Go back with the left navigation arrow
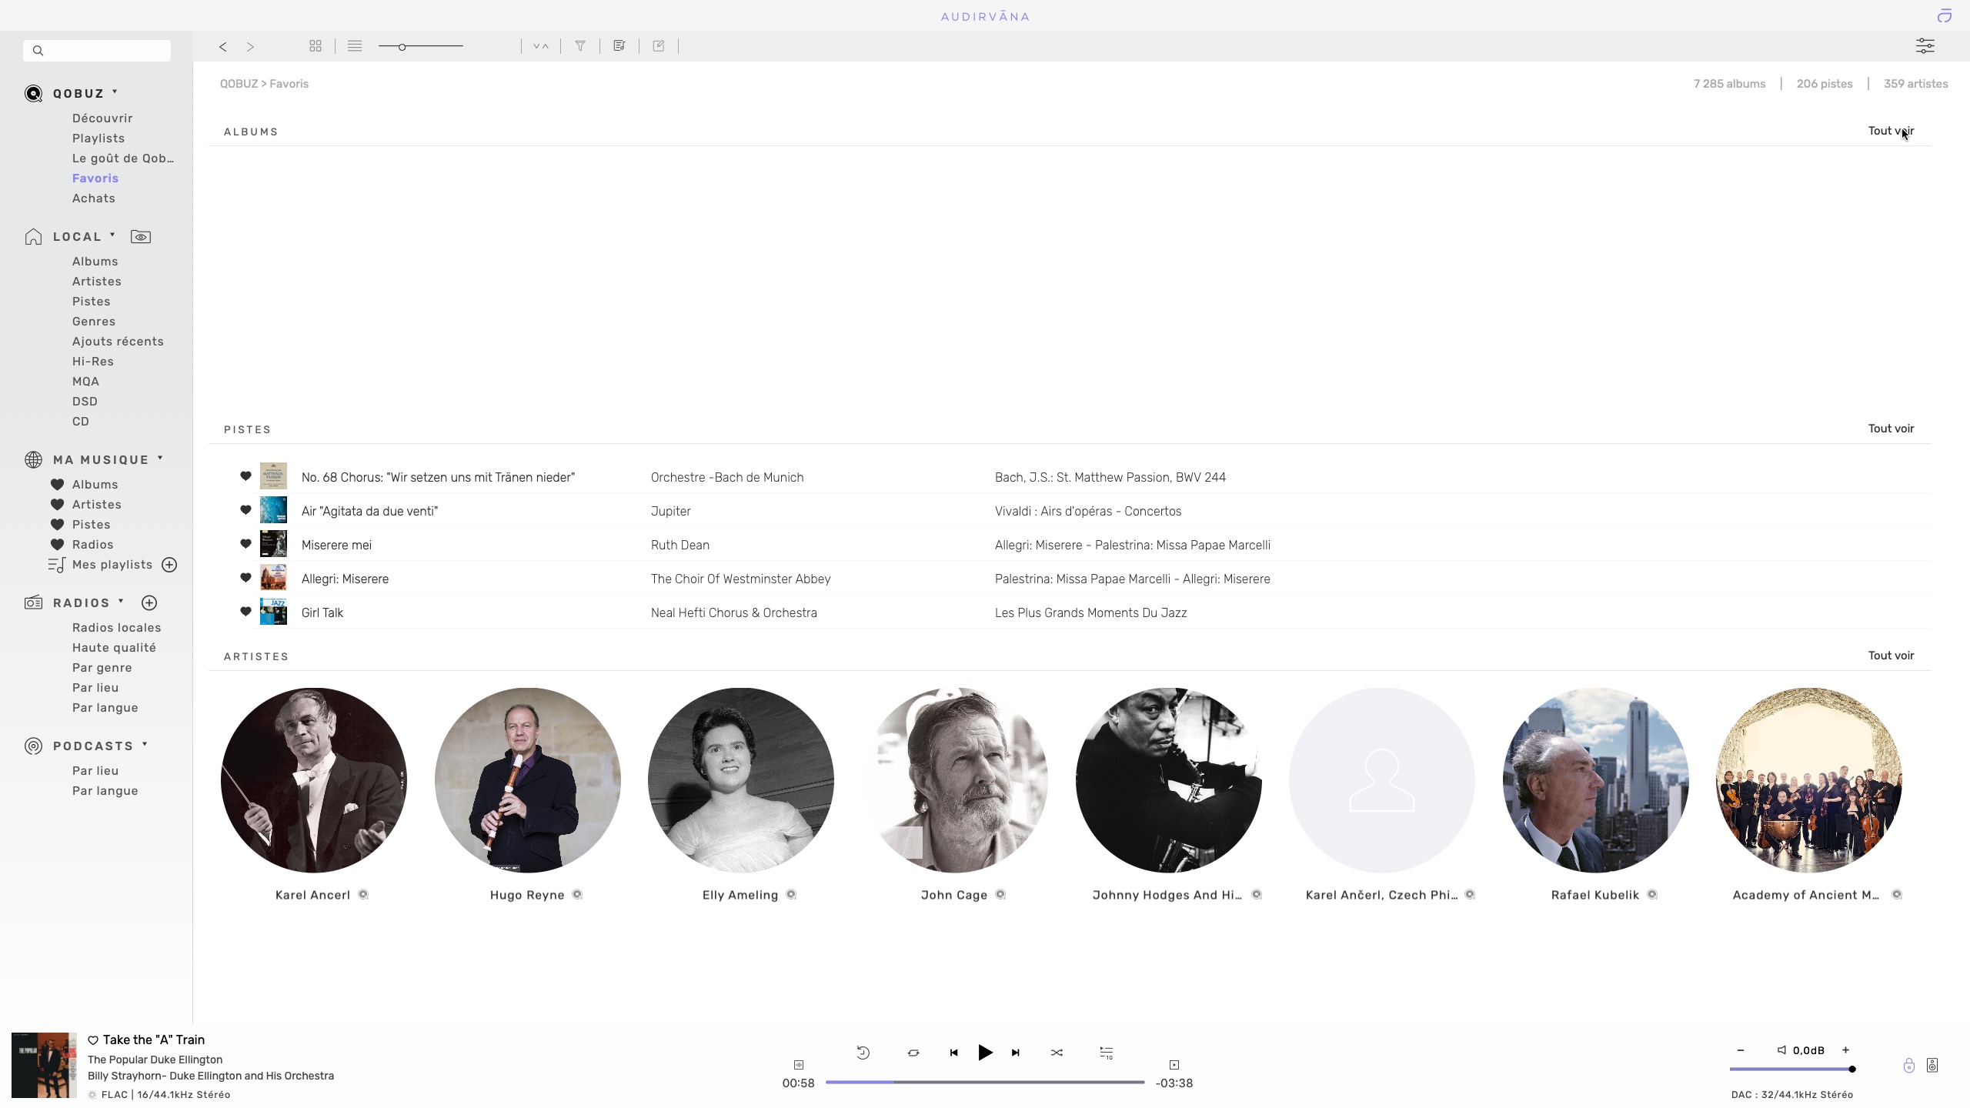Screen dimensions: 1970x1108 pos(222,47)
